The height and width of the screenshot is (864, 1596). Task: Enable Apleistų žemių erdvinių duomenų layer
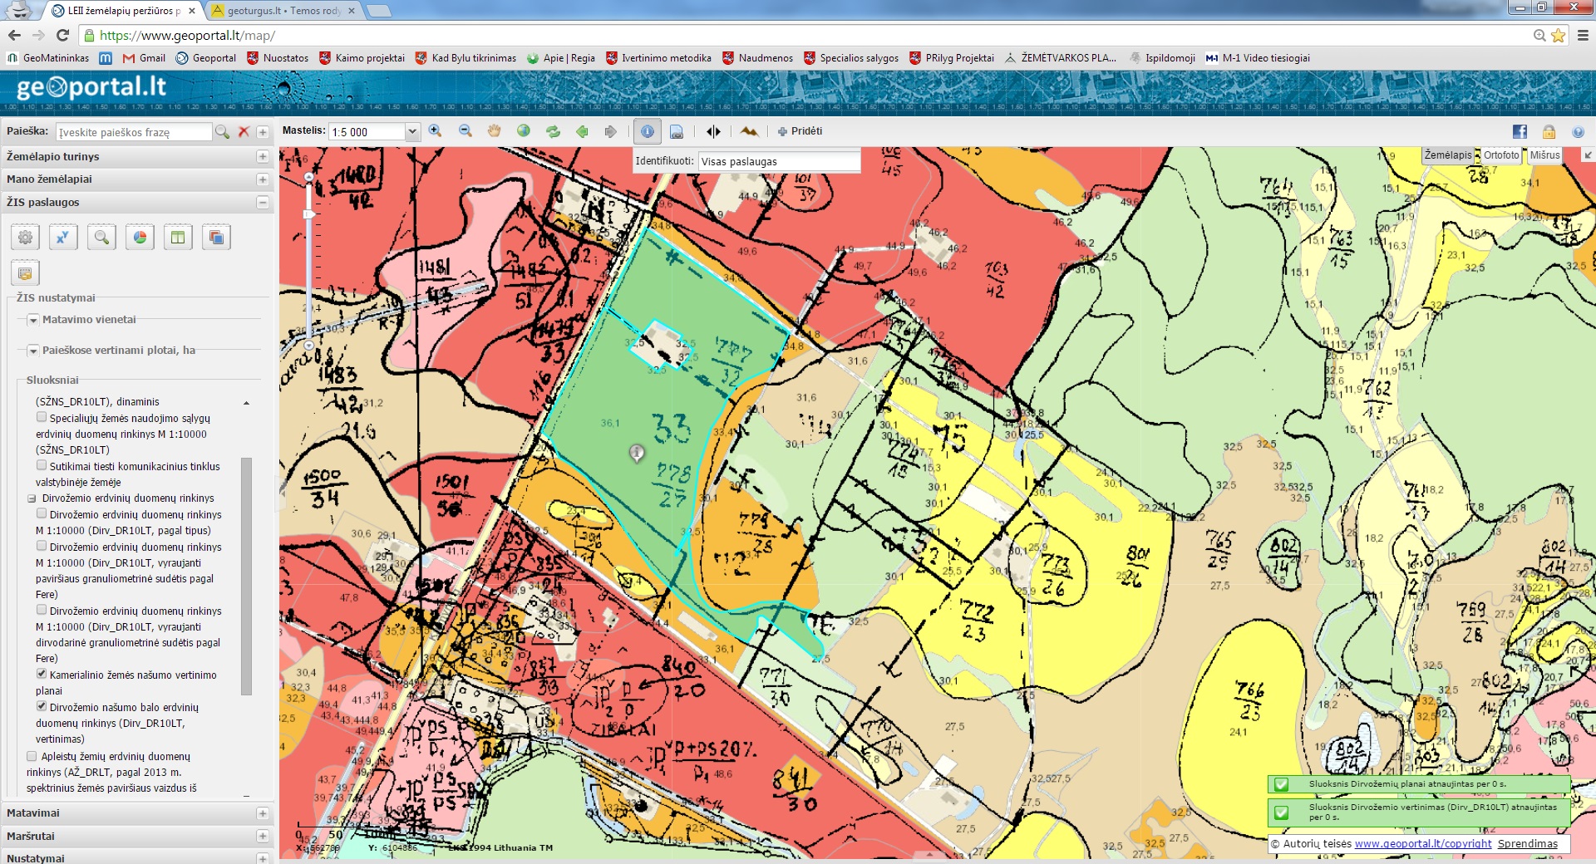pos(32,756)
